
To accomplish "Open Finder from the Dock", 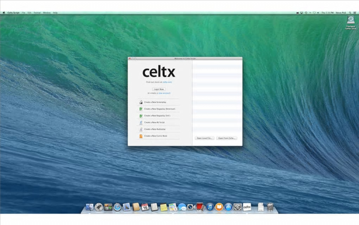I will coord(89,207).
